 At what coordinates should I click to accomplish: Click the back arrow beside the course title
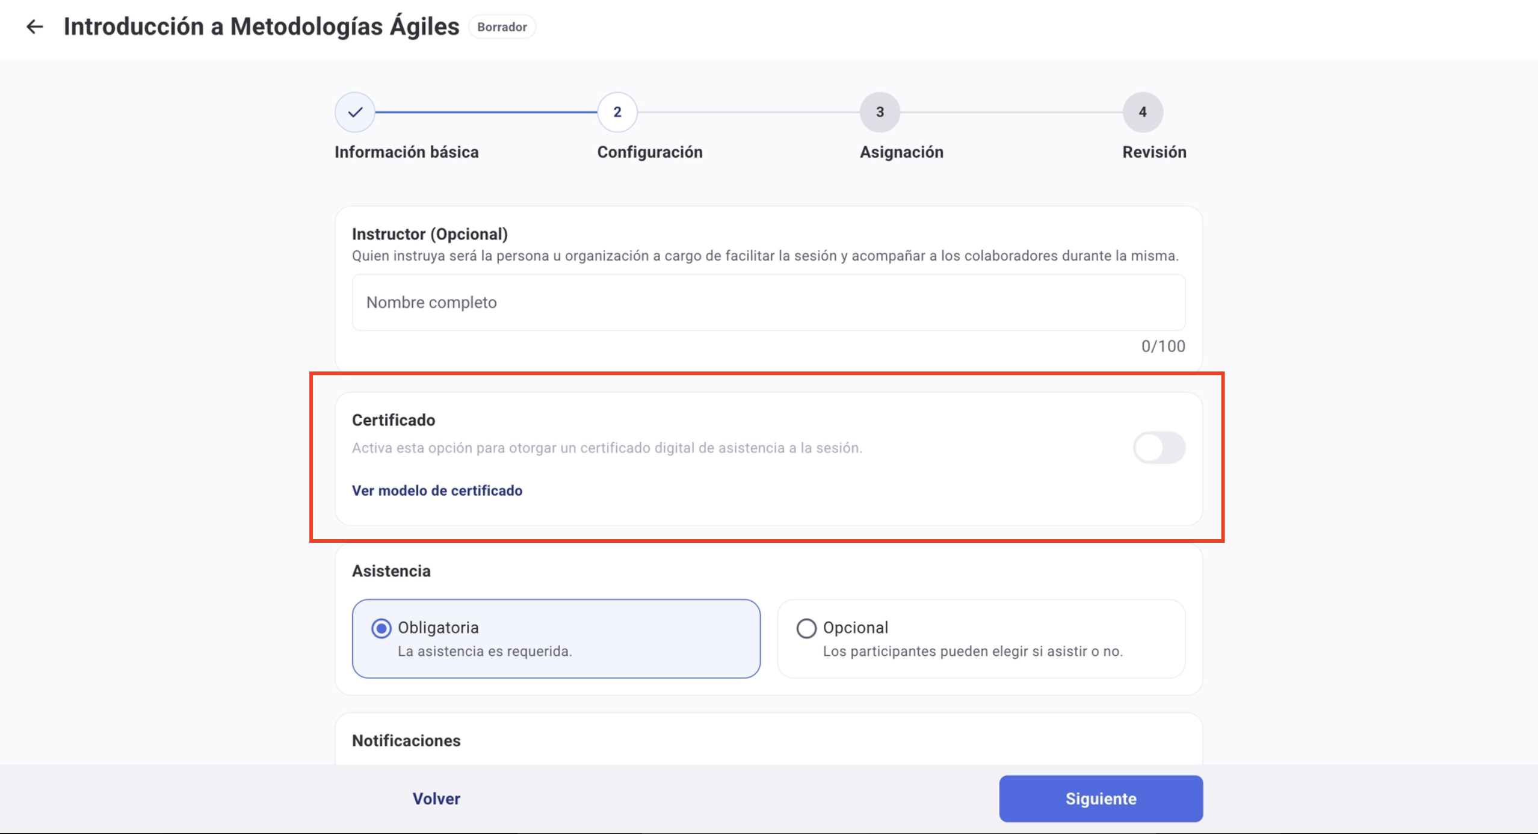coord(34,26)
